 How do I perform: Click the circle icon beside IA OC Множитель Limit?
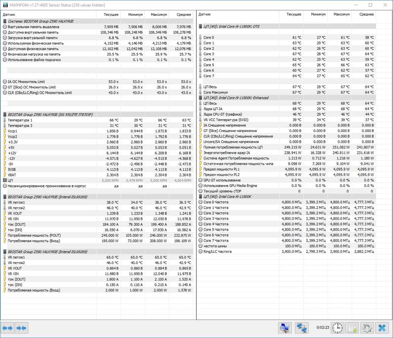pos(5,82)
